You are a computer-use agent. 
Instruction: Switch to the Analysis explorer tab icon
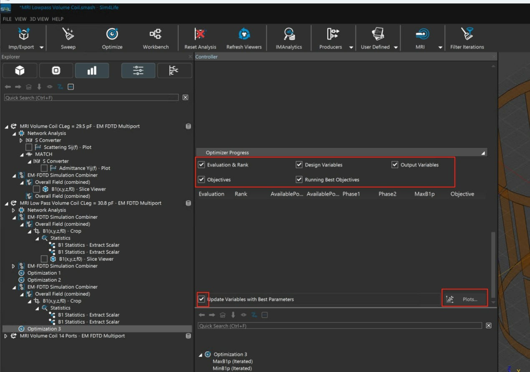tap(92, 71)
